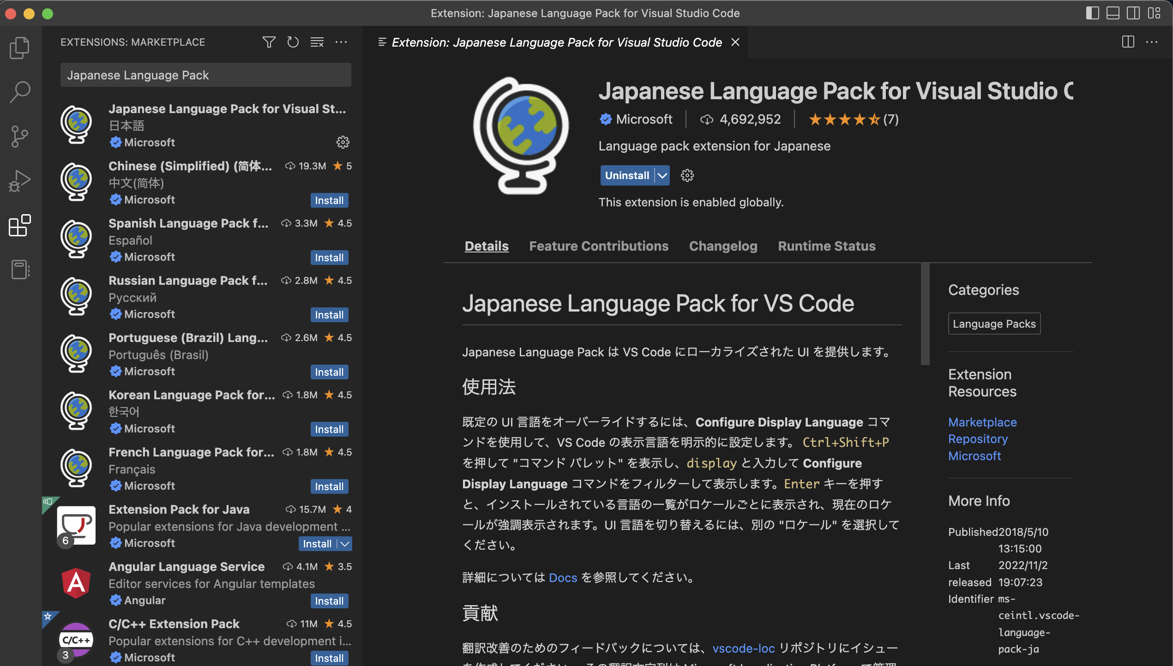Viewport: 1173px width, 666px height.
Task: Open Customize Layout icon in title bar
Action: (x=1154, y=13)
